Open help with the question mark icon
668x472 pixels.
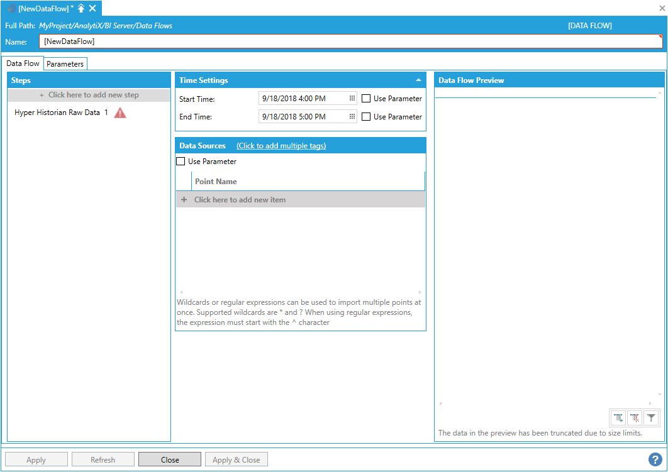click(x=655, y=459)
